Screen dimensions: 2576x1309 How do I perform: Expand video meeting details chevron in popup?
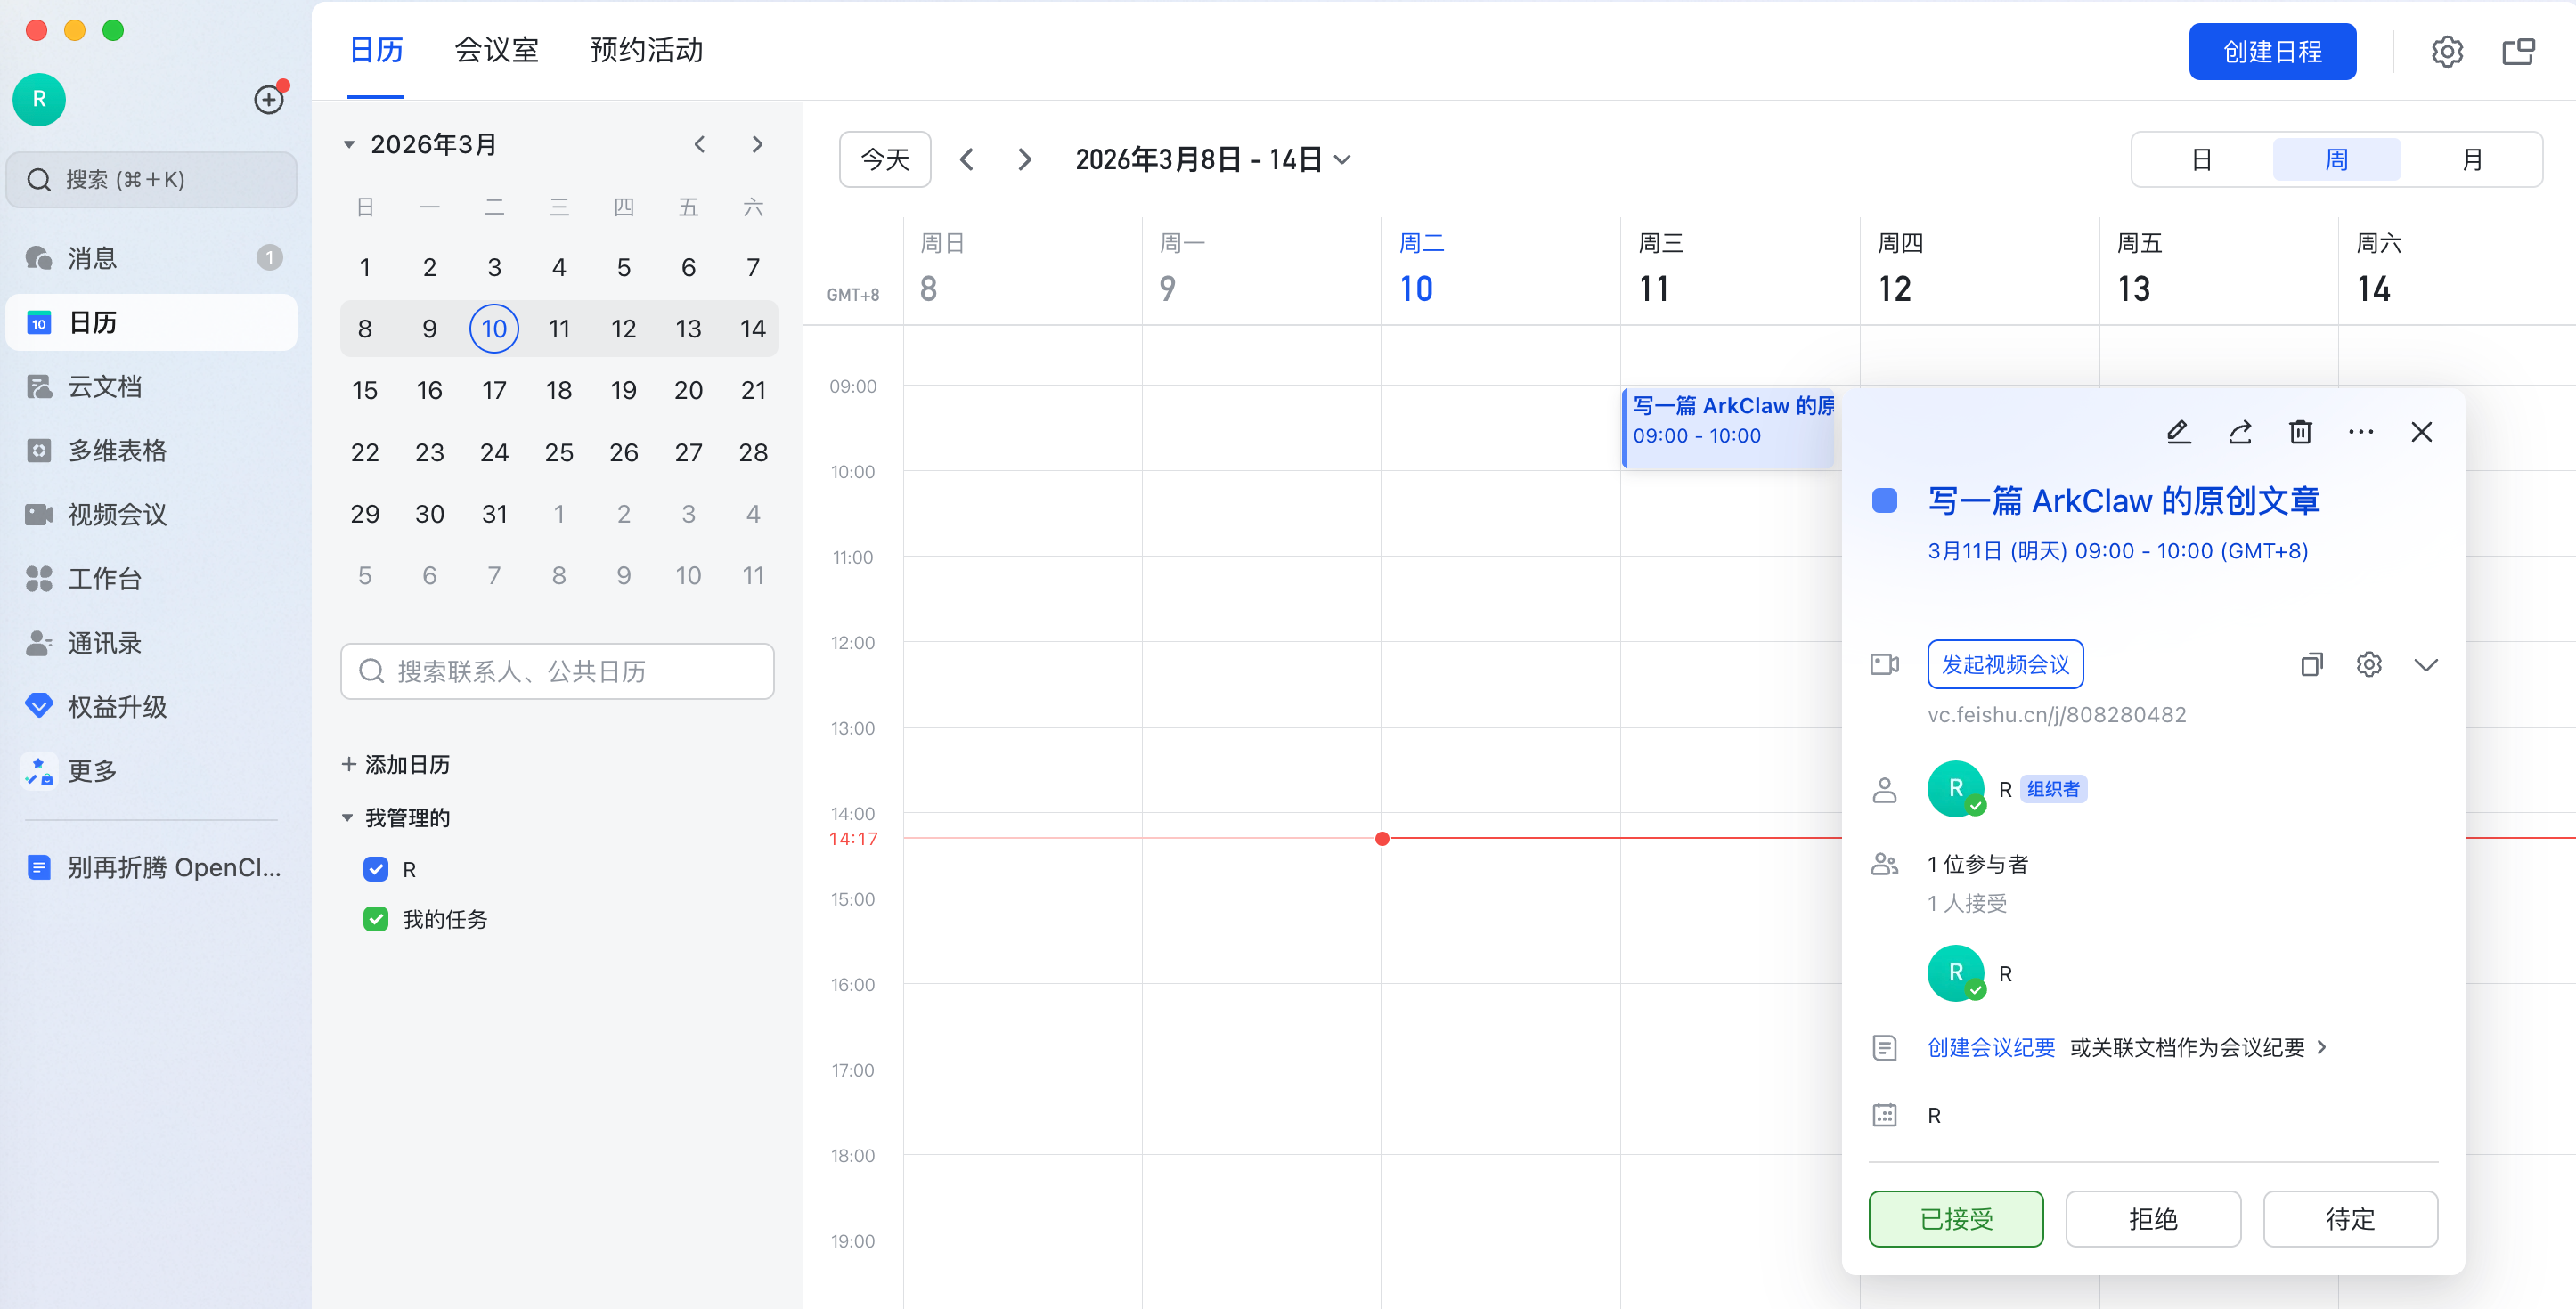(x=2425, y=665)
